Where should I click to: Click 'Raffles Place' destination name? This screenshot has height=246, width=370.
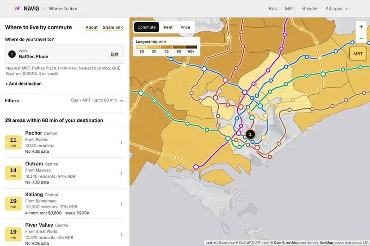tap(33, 57)
